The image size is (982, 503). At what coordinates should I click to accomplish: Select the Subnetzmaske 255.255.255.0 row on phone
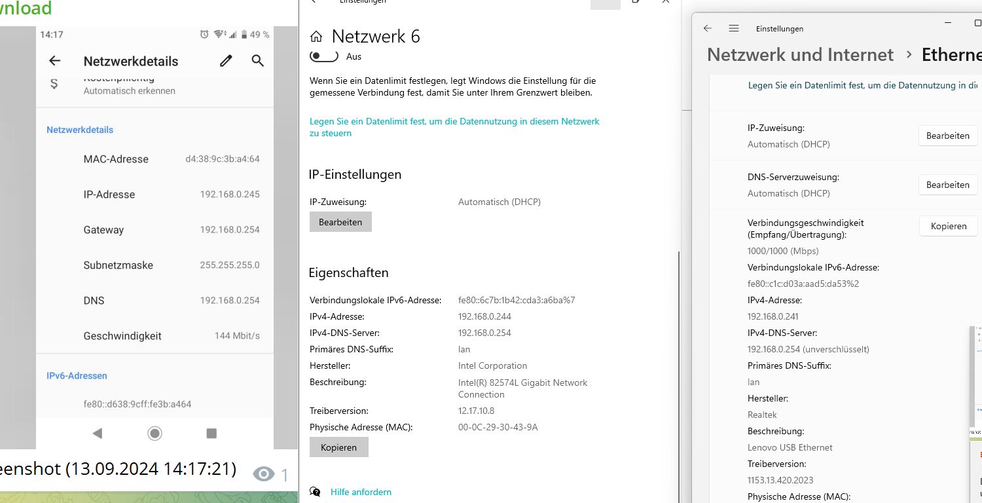155,265
